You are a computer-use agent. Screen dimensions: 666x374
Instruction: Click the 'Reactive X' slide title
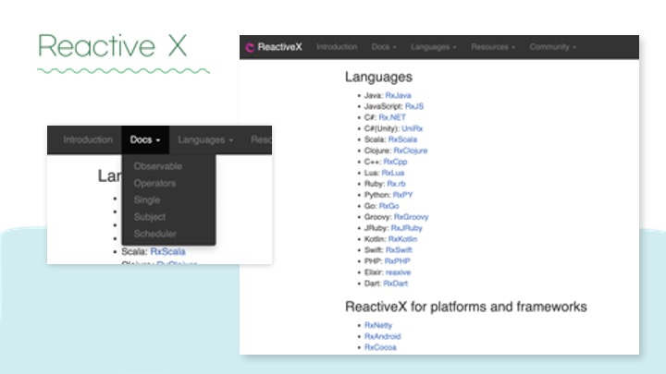pyautogui.click(x=113, y=46)
